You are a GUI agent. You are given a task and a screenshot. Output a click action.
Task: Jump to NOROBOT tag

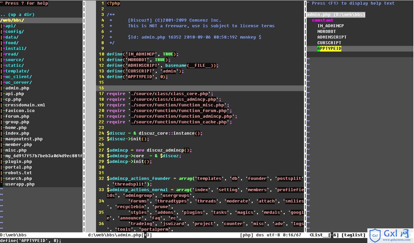tap(327, 32)
